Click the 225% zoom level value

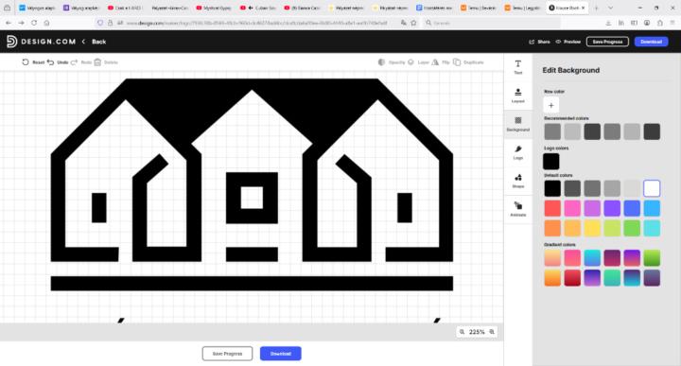[x=477, y=332]
